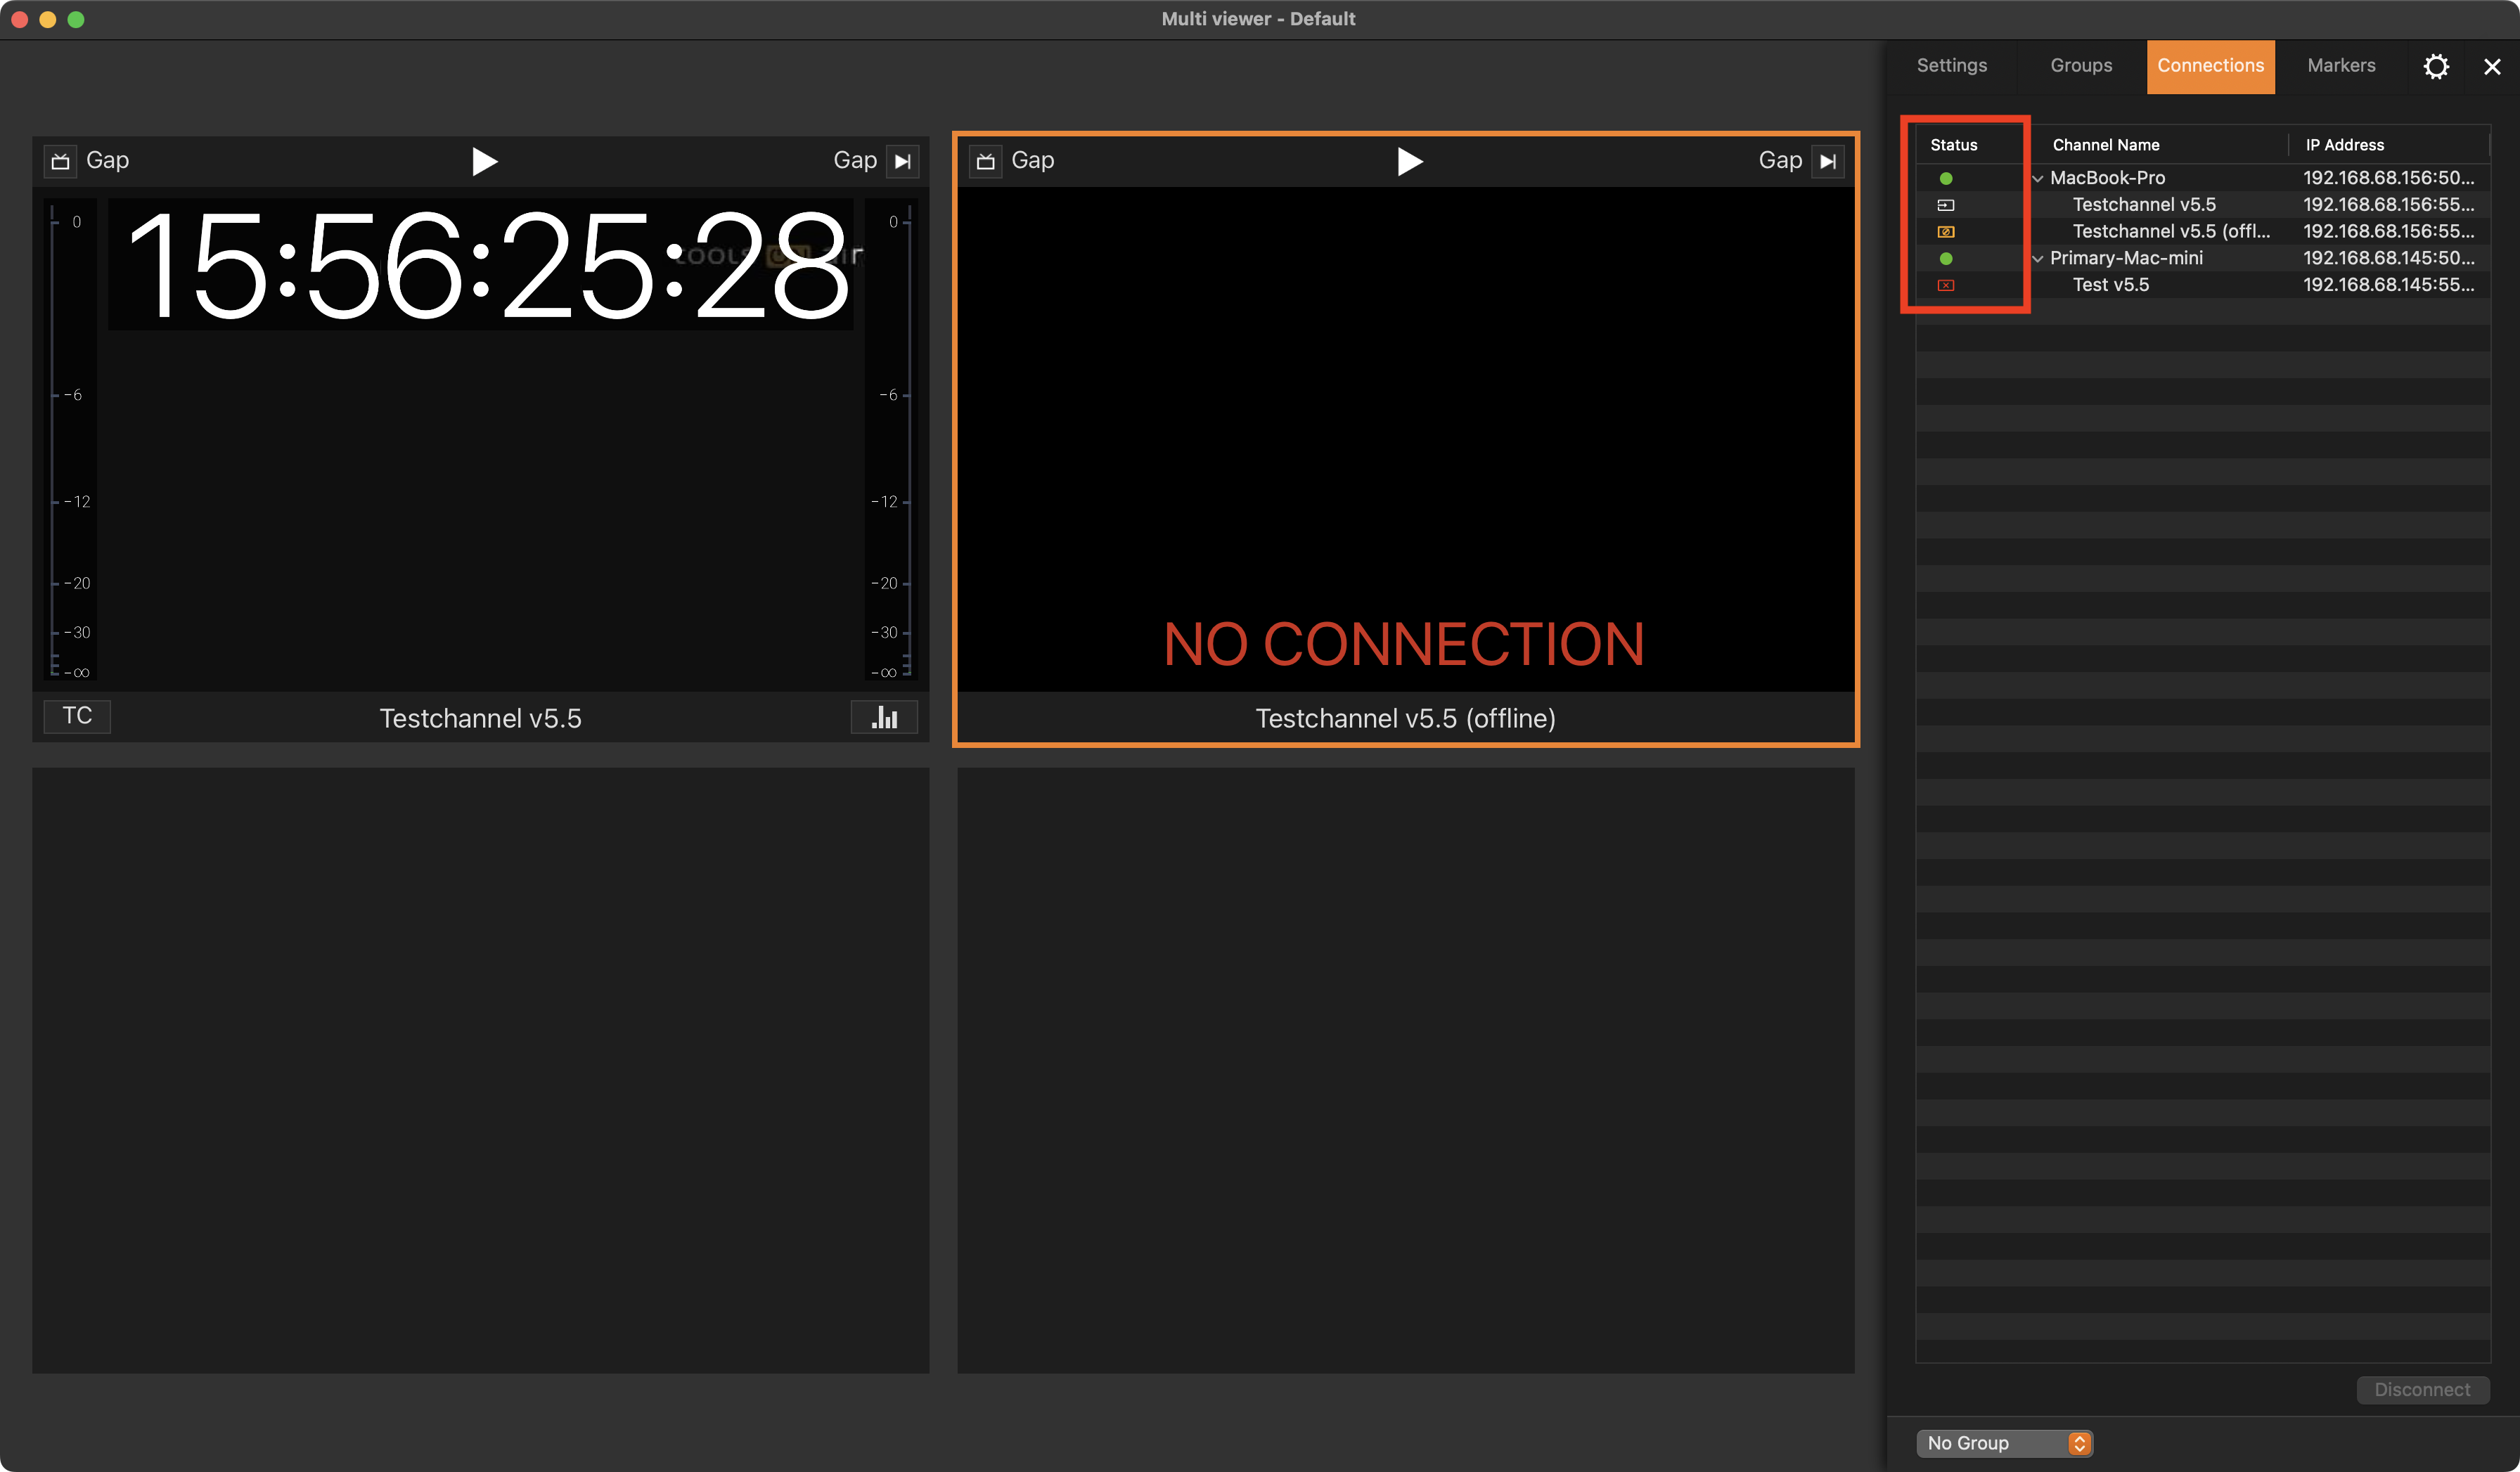Click orange status icon of offline channel
This screenshot has width=2520, height=1472.
coord(1946,232)
